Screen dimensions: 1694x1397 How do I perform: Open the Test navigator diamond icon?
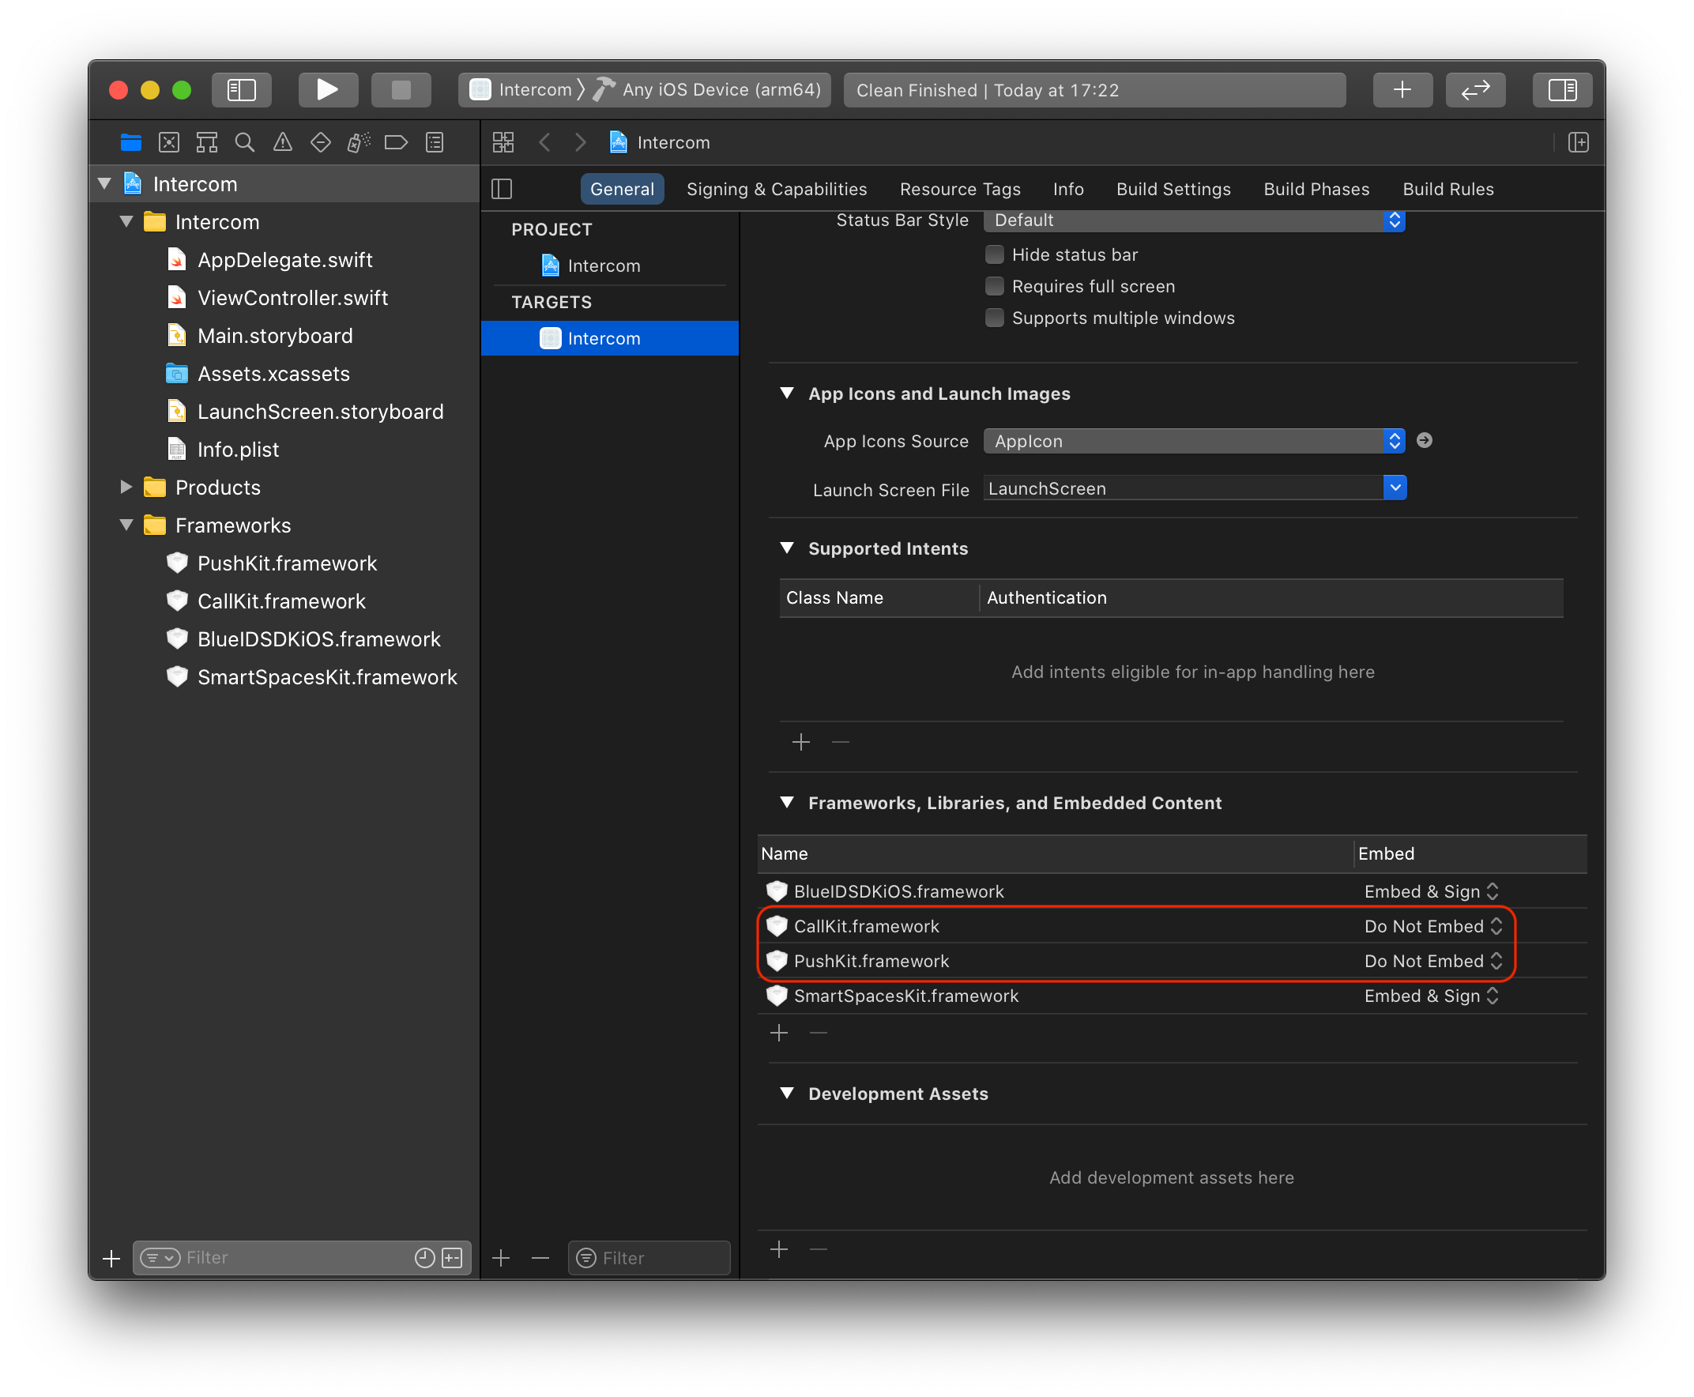point(320,142)
